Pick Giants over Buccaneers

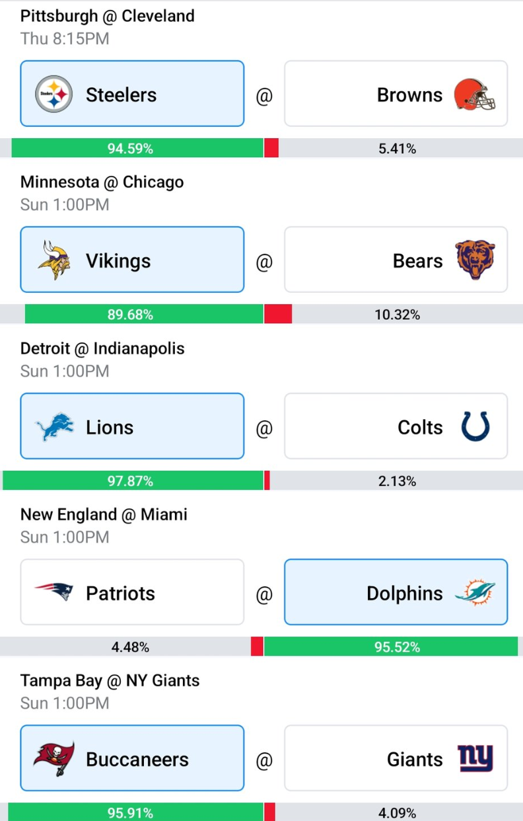[x=396, y=758]
